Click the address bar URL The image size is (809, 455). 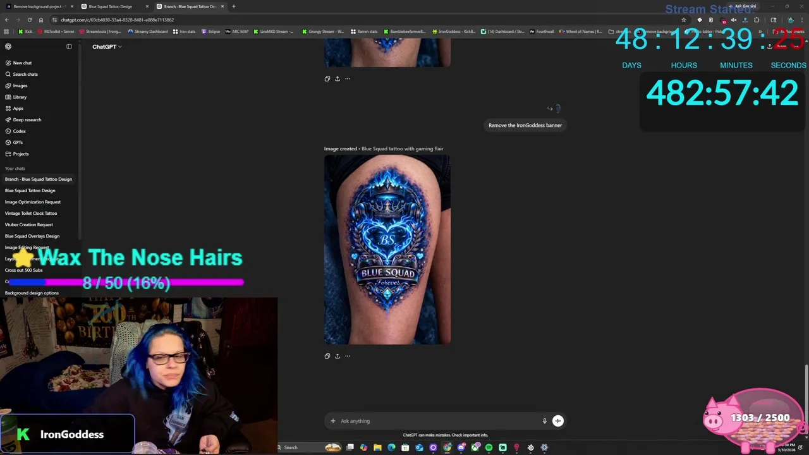[117, 20]
